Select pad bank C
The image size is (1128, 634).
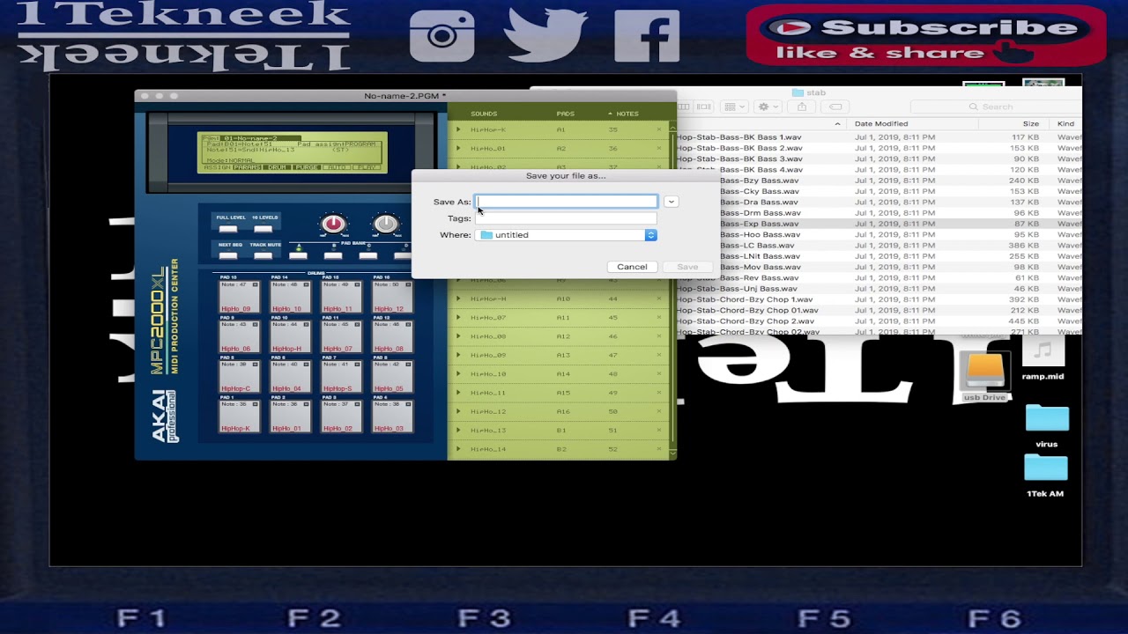tap(368, 255)
